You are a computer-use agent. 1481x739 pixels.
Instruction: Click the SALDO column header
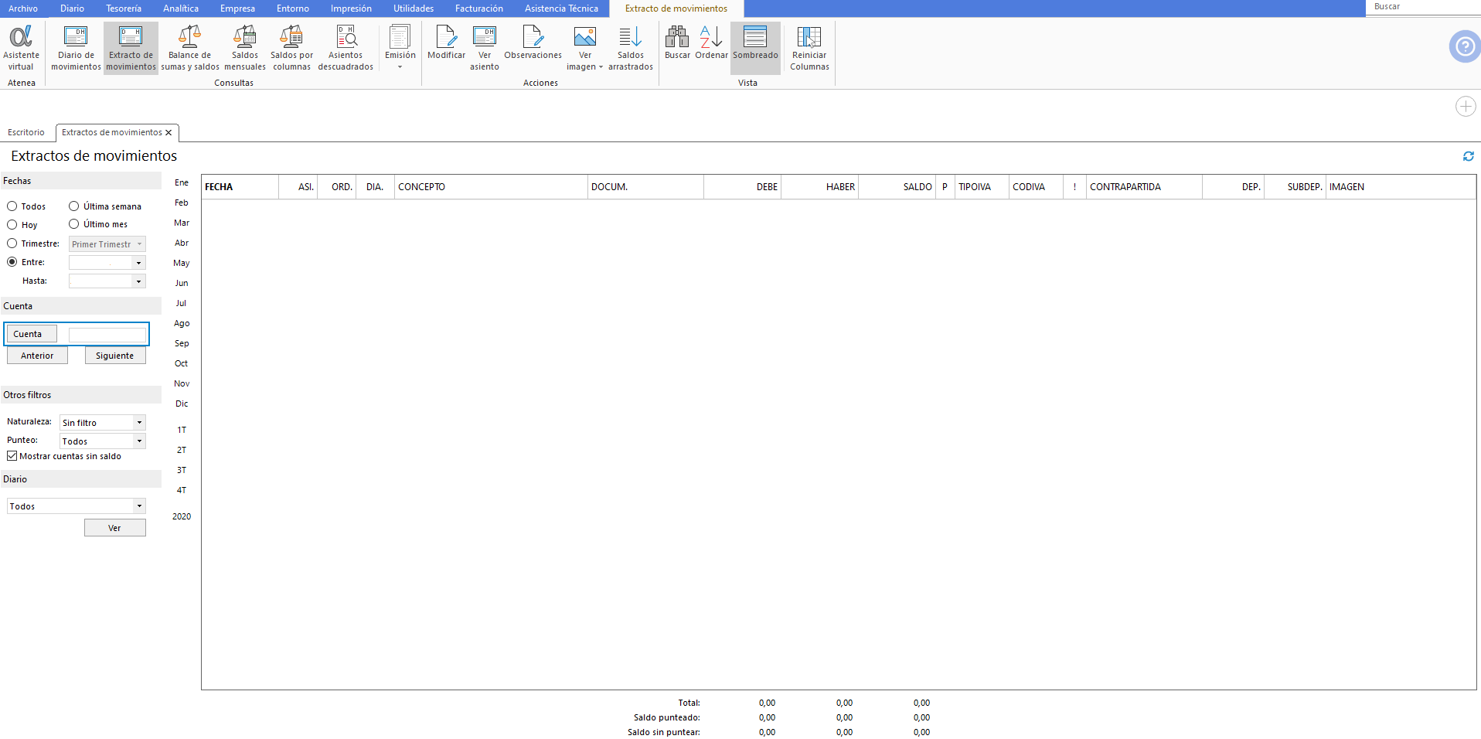pyautogui.click(x=897, y=187)
